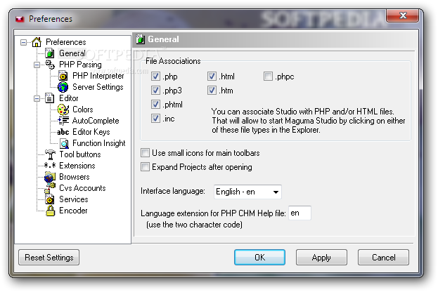Click the abc icon for Editor Keys

[x=63, y=132]
